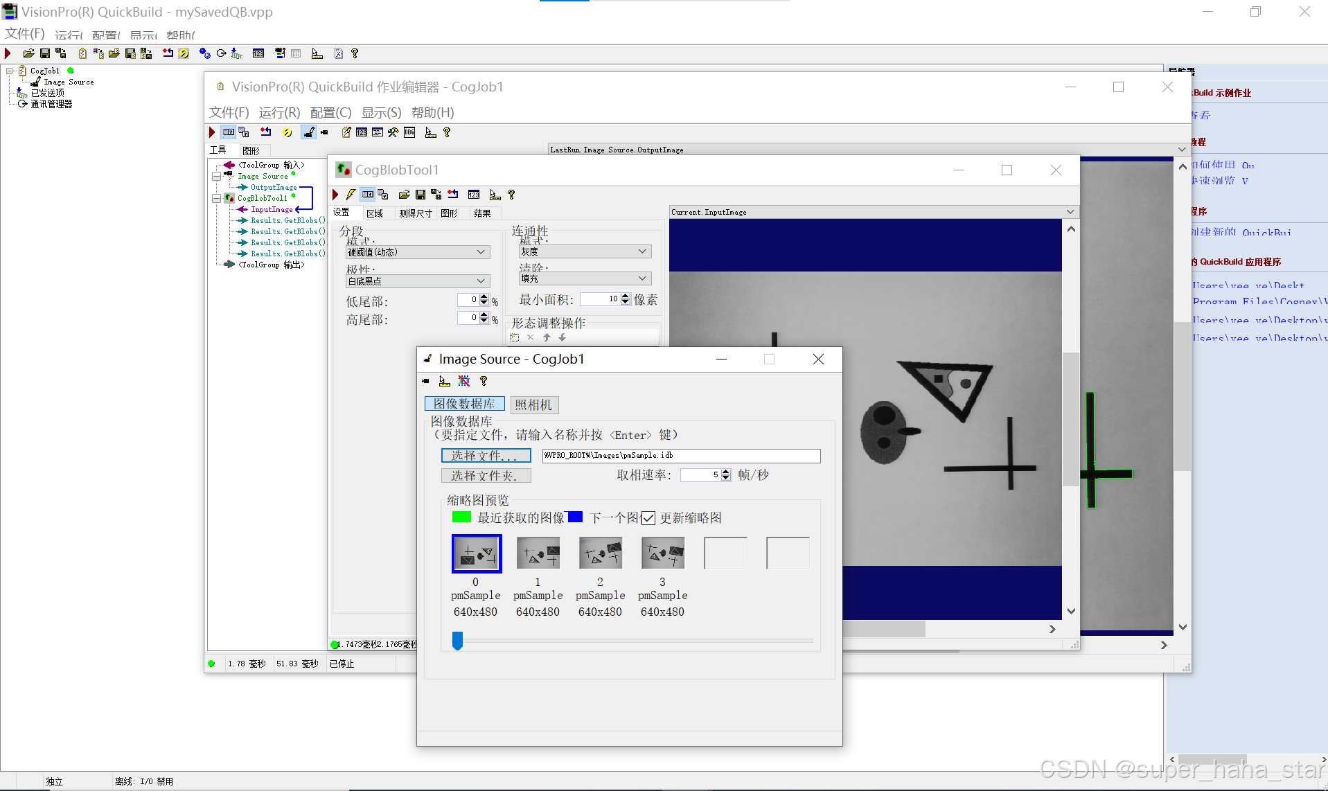Click the yellow reset icon in QuickBuild main toolbar
1328x791 pixels.
(x=184, y=53)
